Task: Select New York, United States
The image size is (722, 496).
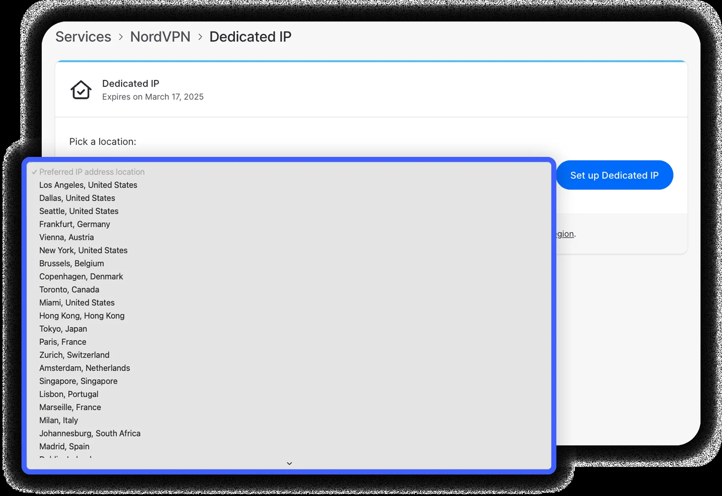Action: [x=289, y=250]
